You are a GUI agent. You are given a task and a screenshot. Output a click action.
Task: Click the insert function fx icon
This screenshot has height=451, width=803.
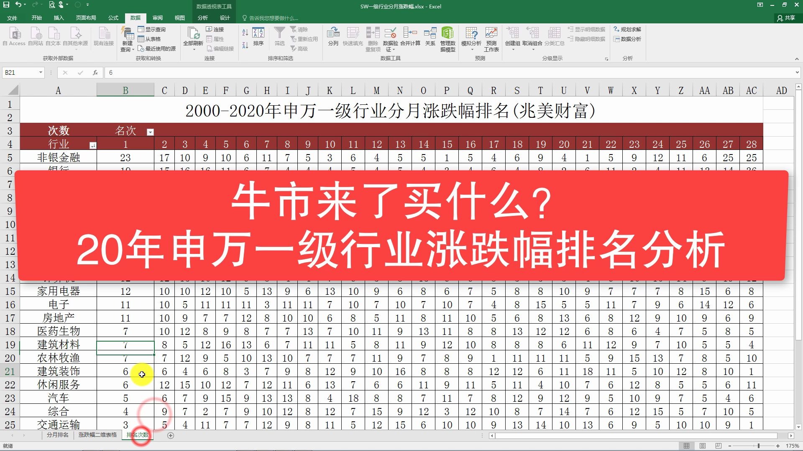95,73
